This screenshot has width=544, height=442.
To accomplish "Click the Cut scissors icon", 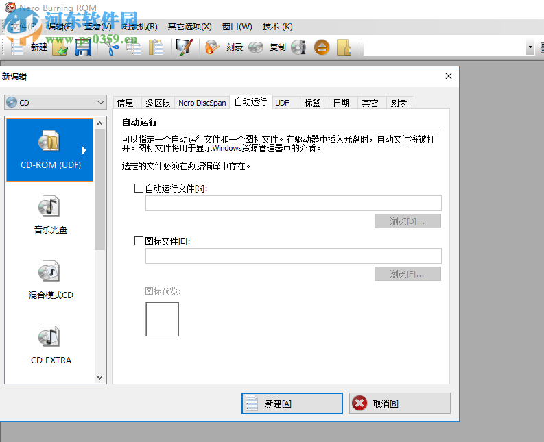I will (111, 47).
